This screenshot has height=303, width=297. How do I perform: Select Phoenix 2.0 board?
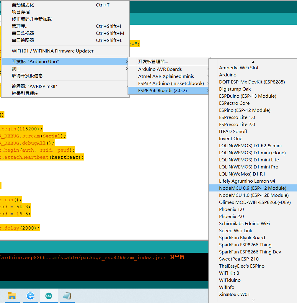point(253,217)
